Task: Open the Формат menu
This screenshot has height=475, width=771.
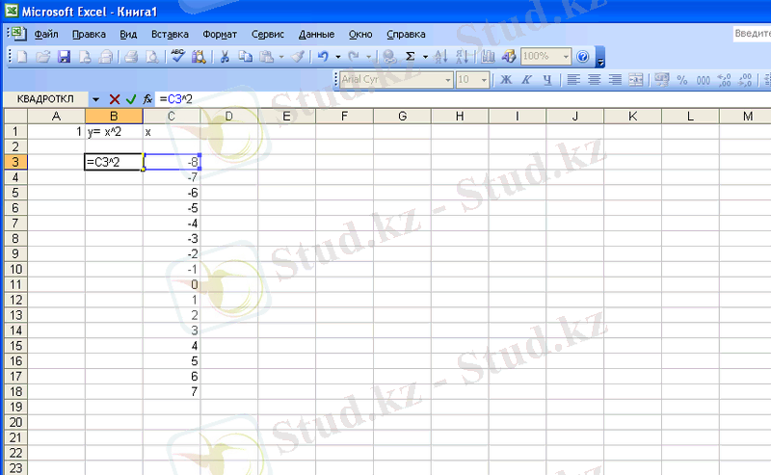Action: click(220, 34)
